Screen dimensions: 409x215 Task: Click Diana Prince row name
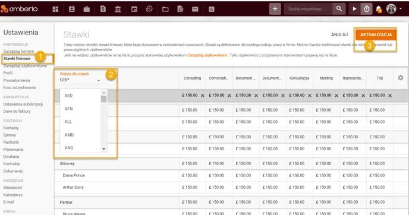74,175
